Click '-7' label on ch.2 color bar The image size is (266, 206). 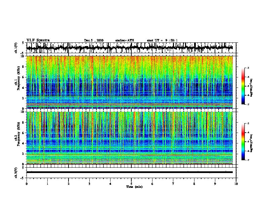tap(248, 160)
